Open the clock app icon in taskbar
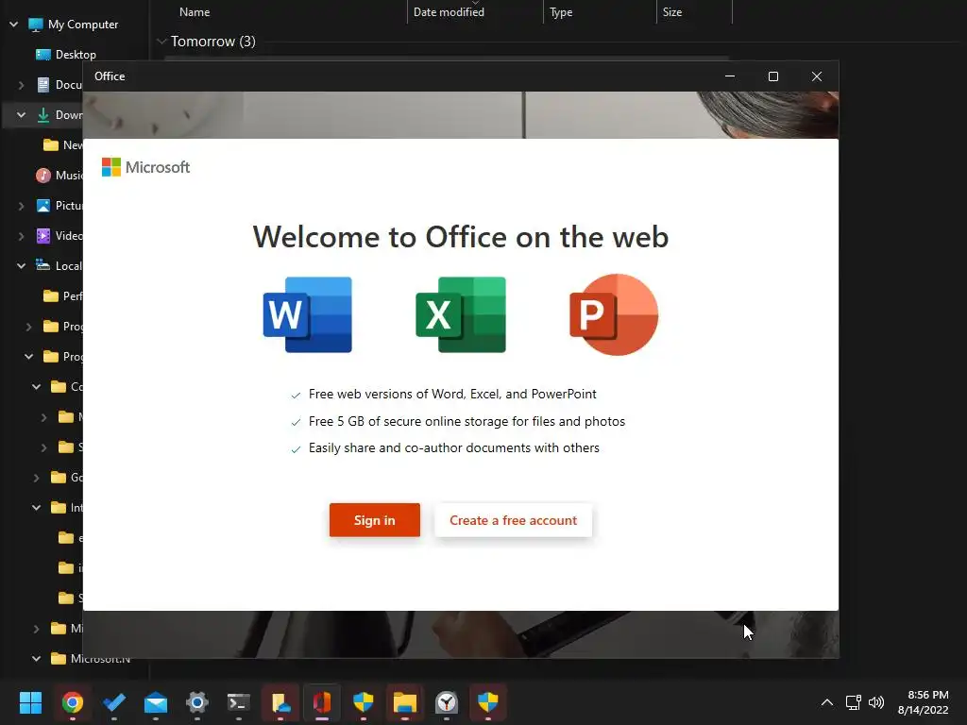The image size is (967, 725). 447,702
